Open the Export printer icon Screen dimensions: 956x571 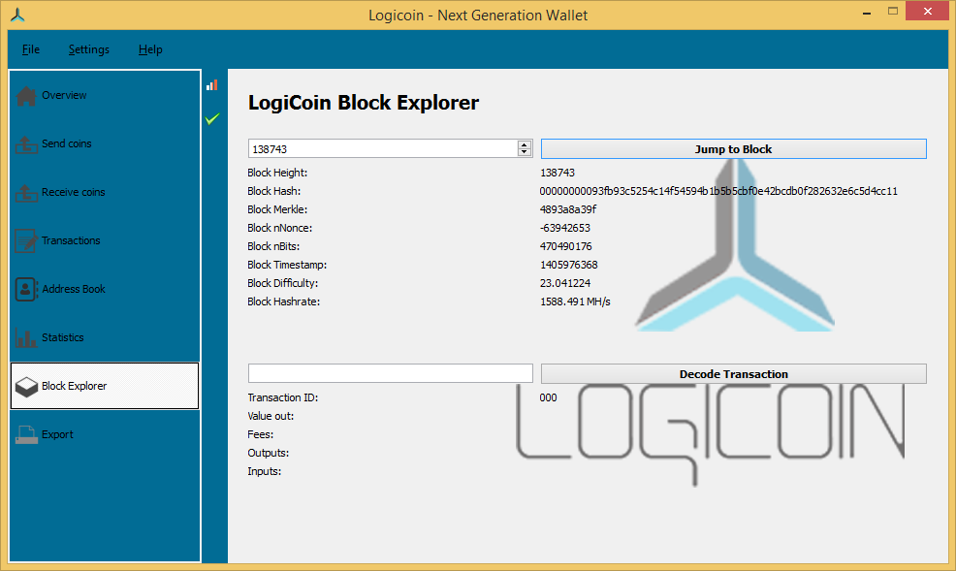click(26, 434)
